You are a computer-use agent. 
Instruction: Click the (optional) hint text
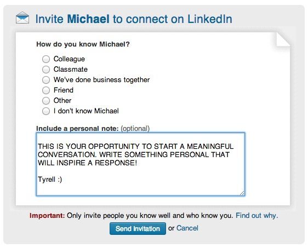135,129
